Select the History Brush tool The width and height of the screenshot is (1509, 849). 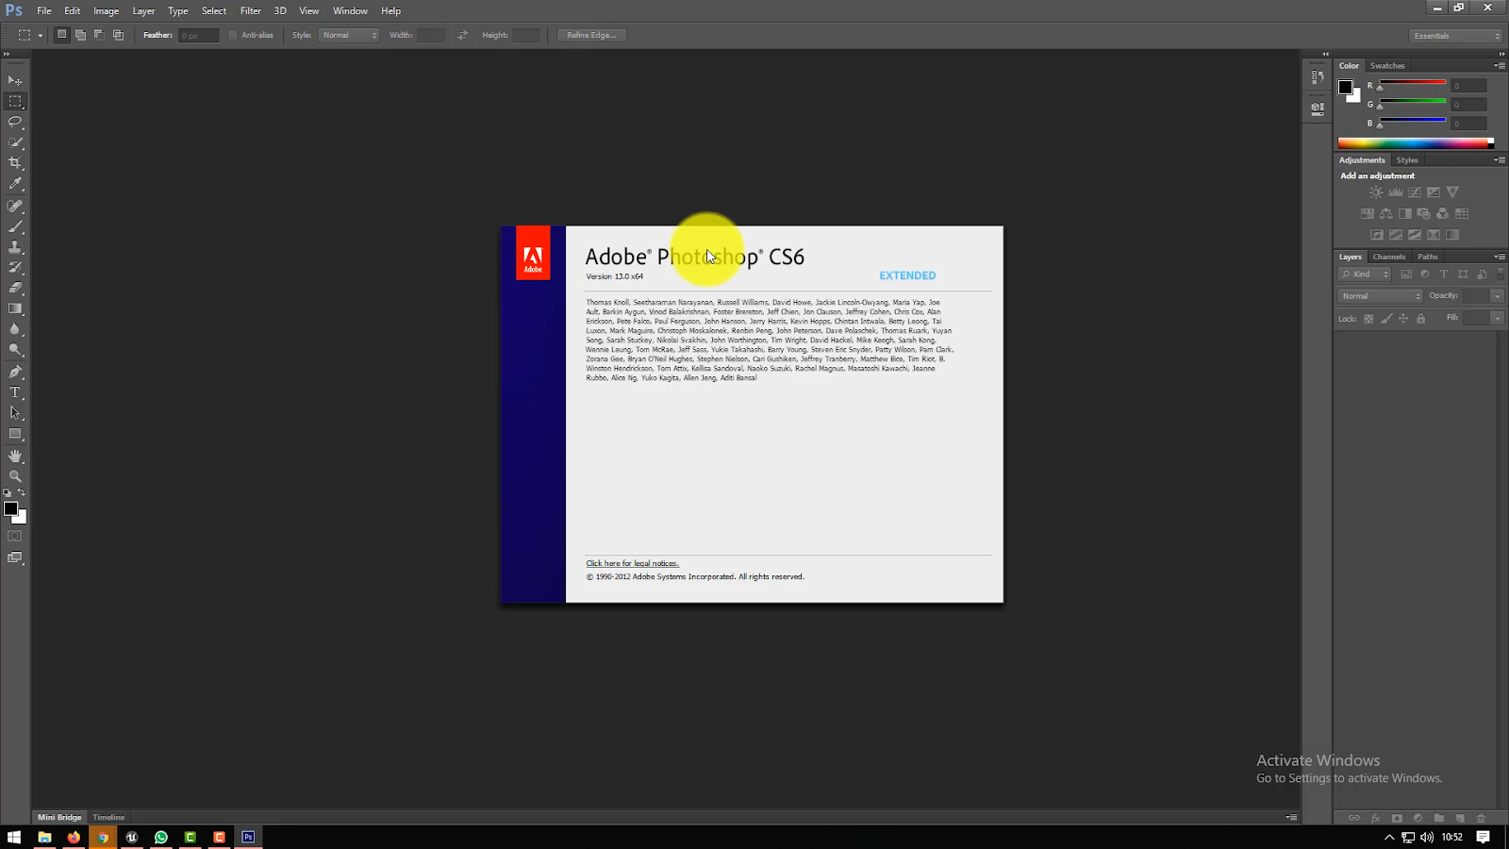15,268
